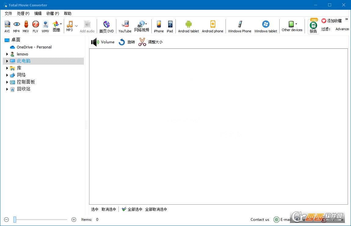
Task: Click the zoom-in plus icon
Action: 74,220
